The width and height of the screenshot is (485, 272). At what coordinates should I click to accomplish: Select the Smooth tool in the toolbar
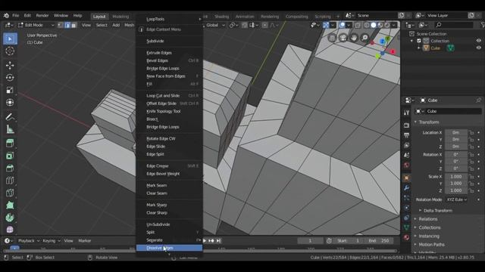point(10,230)
